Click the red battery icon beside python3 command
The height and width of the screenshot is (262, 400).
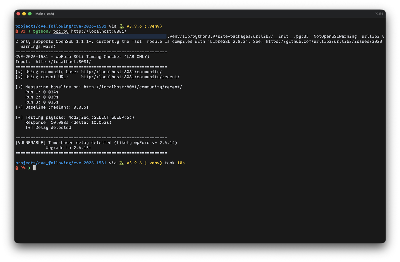coord(17,31)
